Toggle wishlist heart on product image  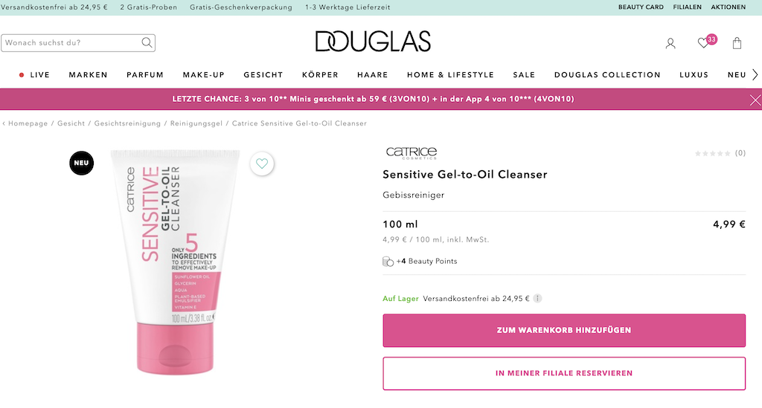262,163
